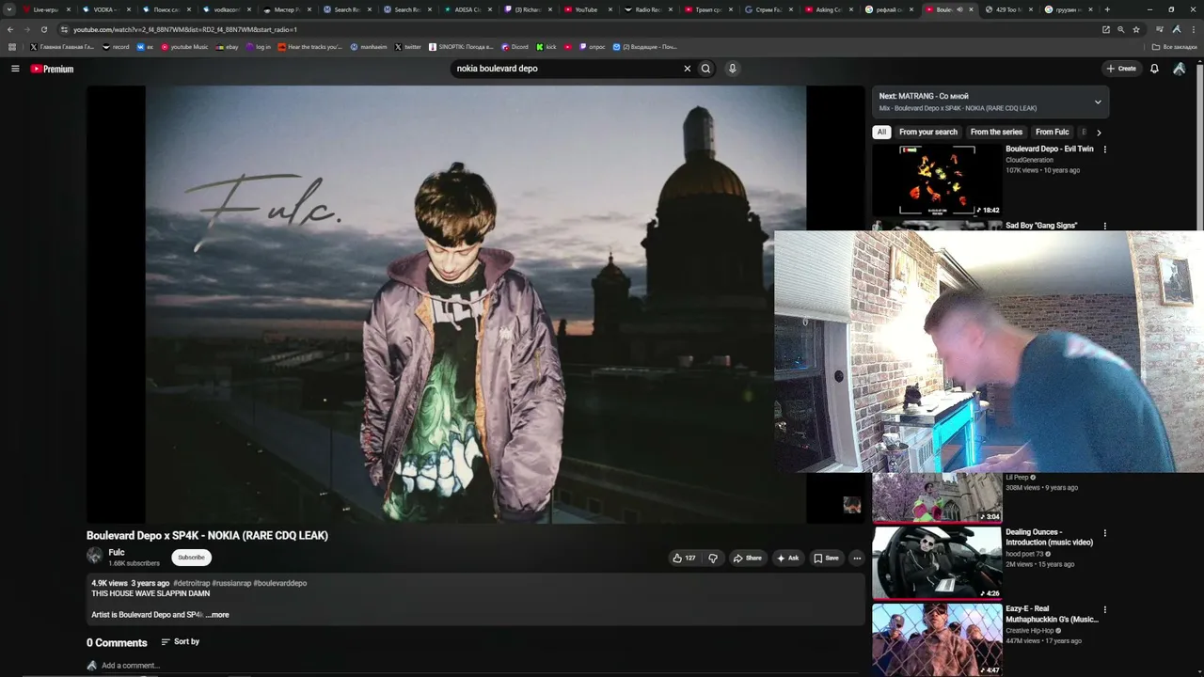Expand description with ...more
Viewport: 1204px width, 677px height.
[x=217, y=615]
